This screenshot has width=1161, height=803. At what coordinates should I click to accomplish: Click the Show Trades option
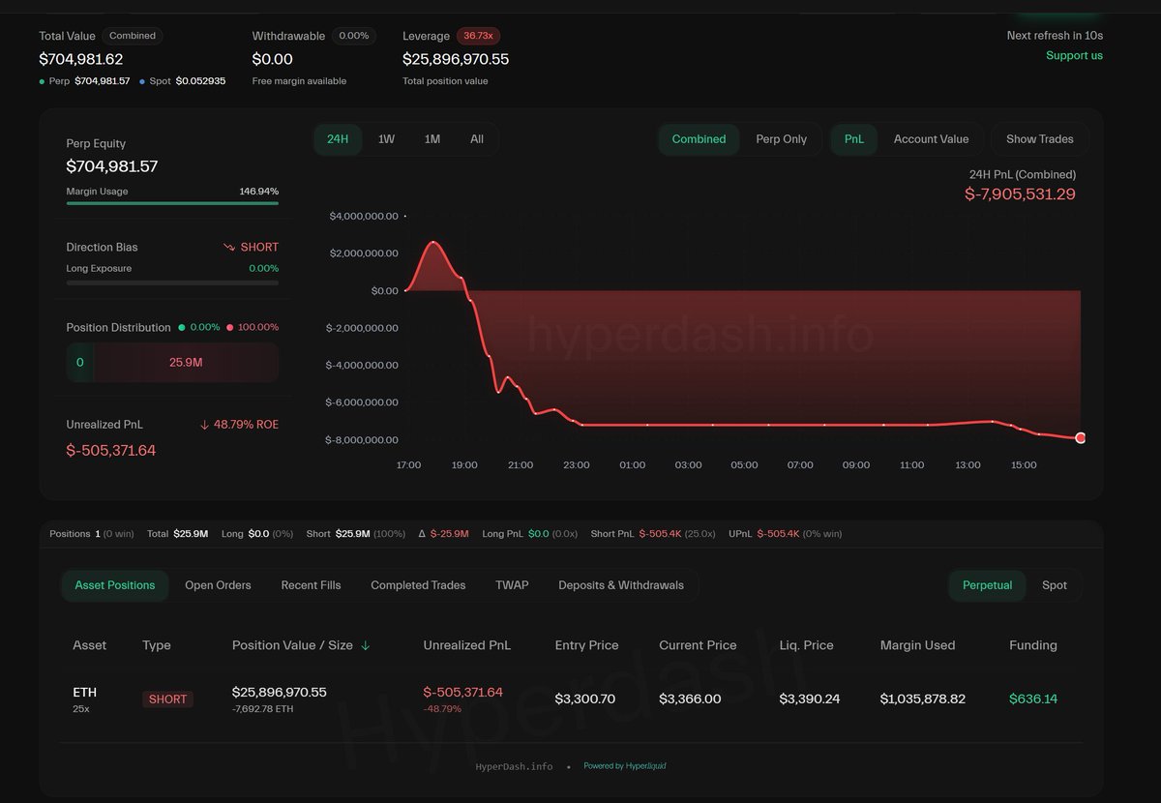[x=1039, y=139]
